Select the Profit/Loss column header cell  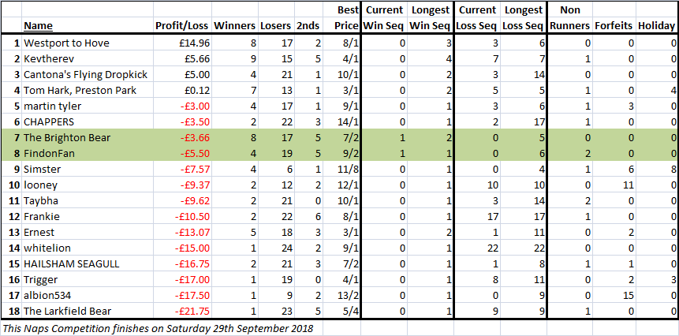click(x=182, y=26)
